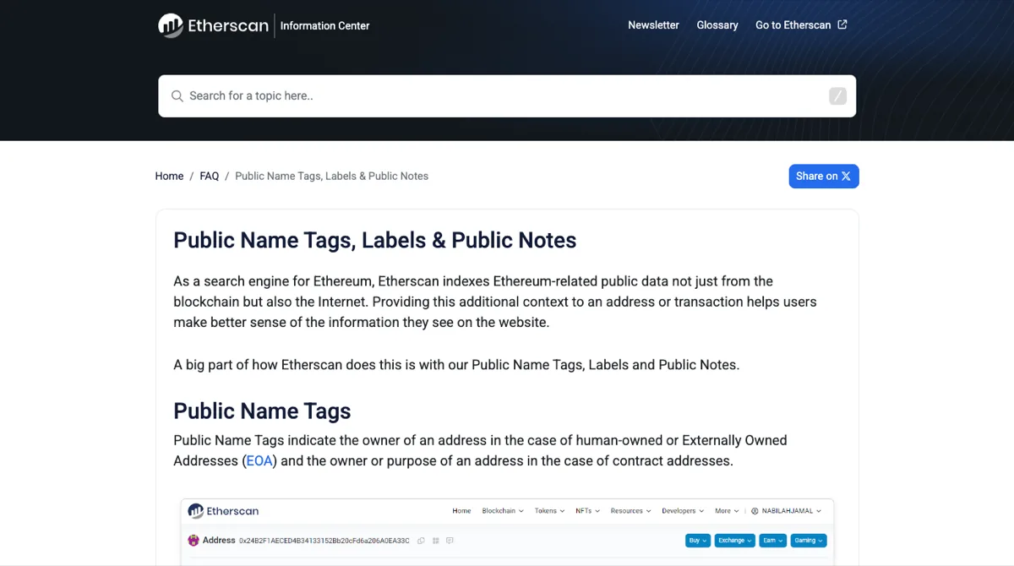
Task: Click the blue Exchange dropdown in embedded screenshot
Action: tap(735, 541)
